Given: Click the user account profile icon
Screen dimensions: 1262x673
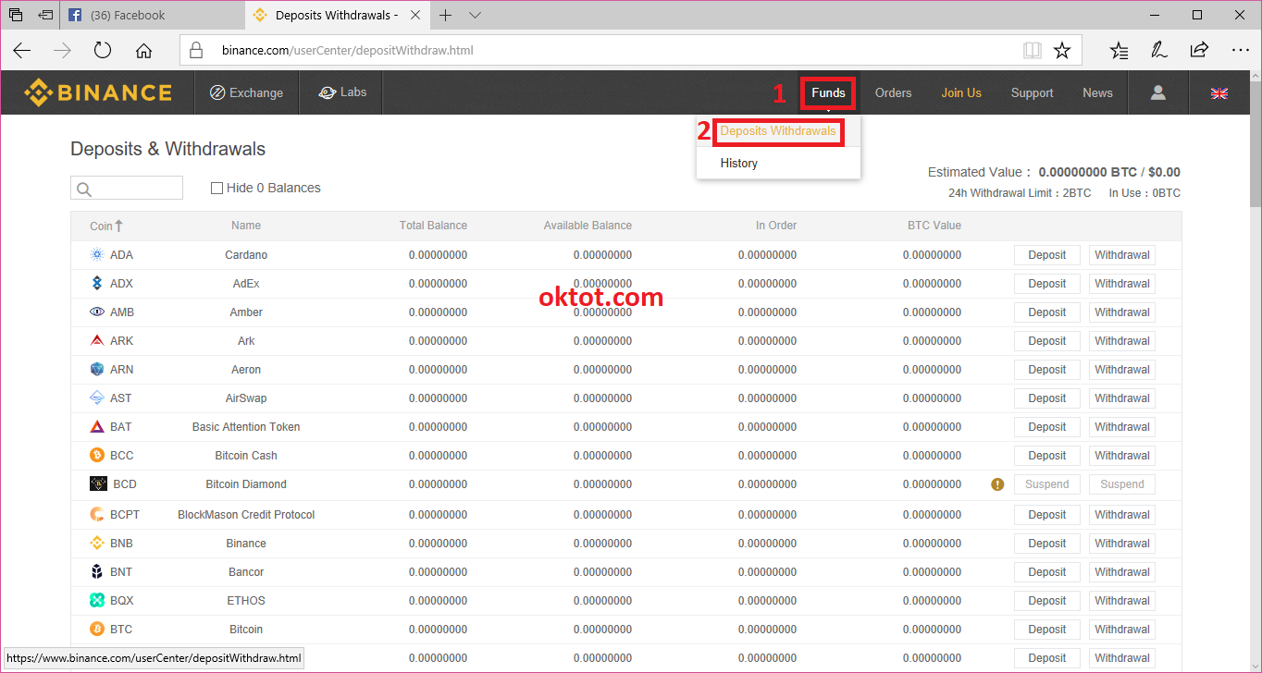Looking at the screenshot, I should pyautogui.click(x=1157, y=92).
